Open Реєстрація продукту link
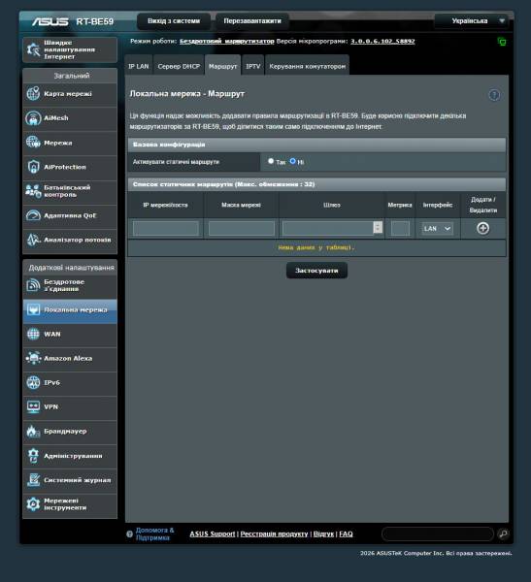The image size is (531, 582). click(x=274, y=533)
